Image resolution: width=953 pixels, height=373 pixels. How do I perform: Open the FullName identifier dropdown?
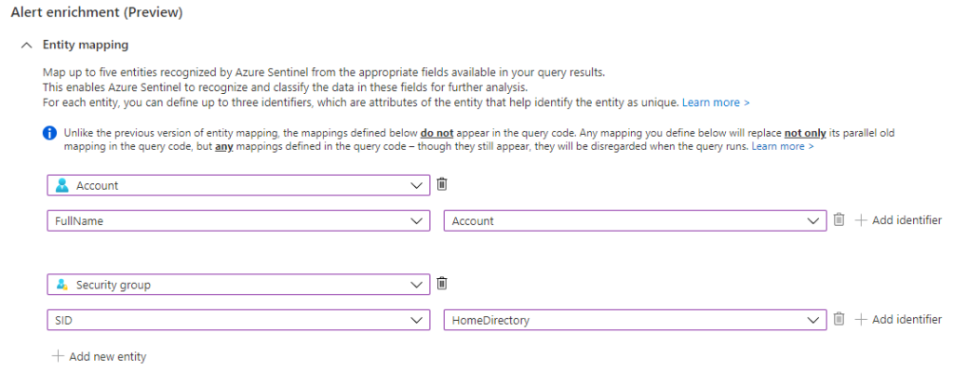pyautogui.click(x=238, y=220)
